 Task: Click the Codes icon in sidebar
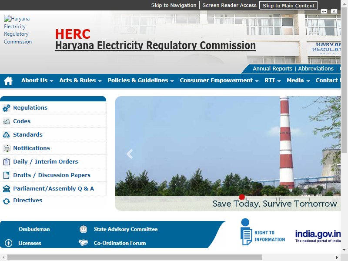(6, 121)
